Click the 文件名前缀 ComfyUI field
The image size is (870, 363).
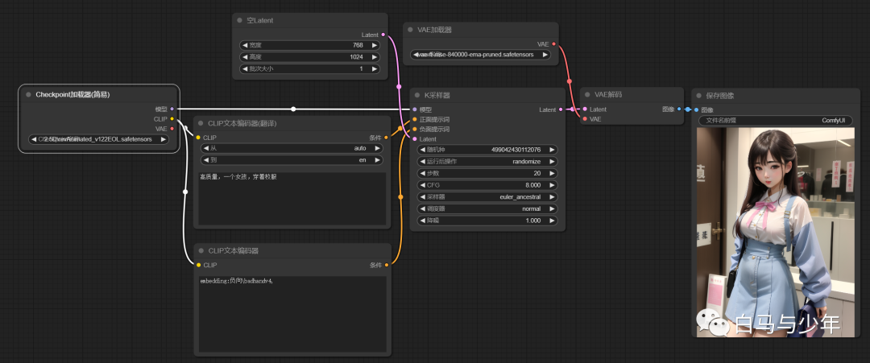(x=775, y=121)
